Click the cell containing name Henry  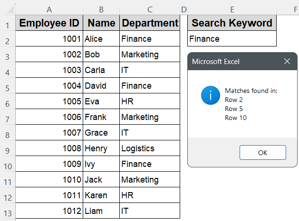pos(101,148)
